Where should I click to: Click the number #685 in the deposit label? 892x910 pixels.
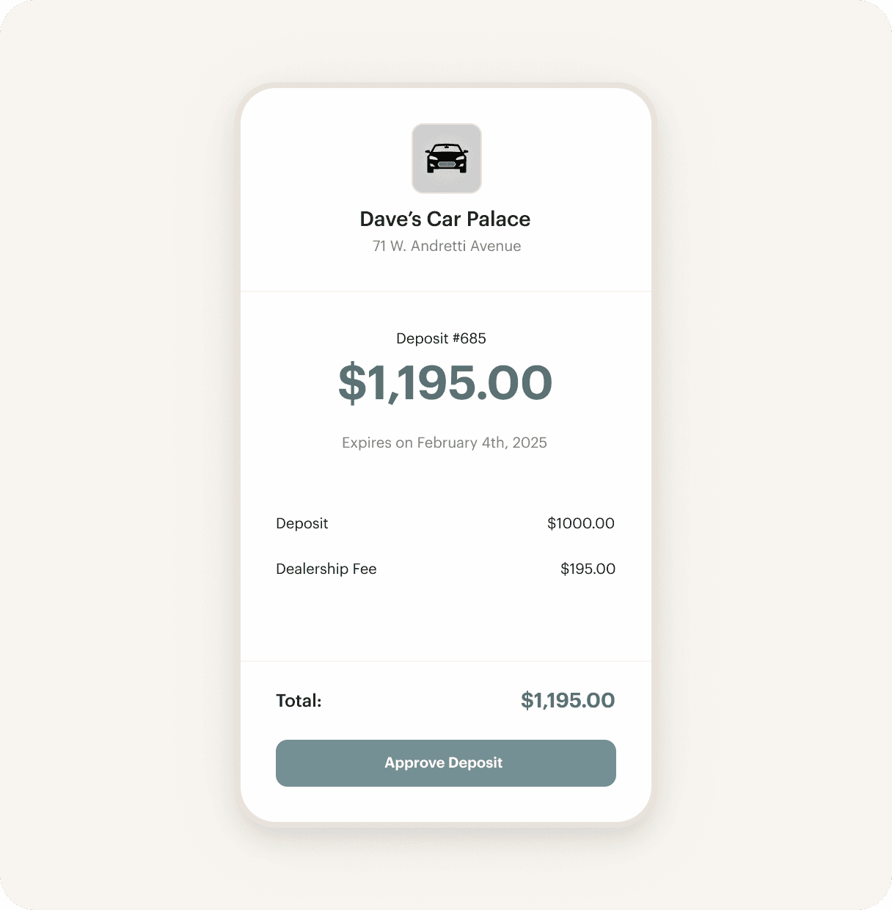pyautogui.click(x=469, y=338)
